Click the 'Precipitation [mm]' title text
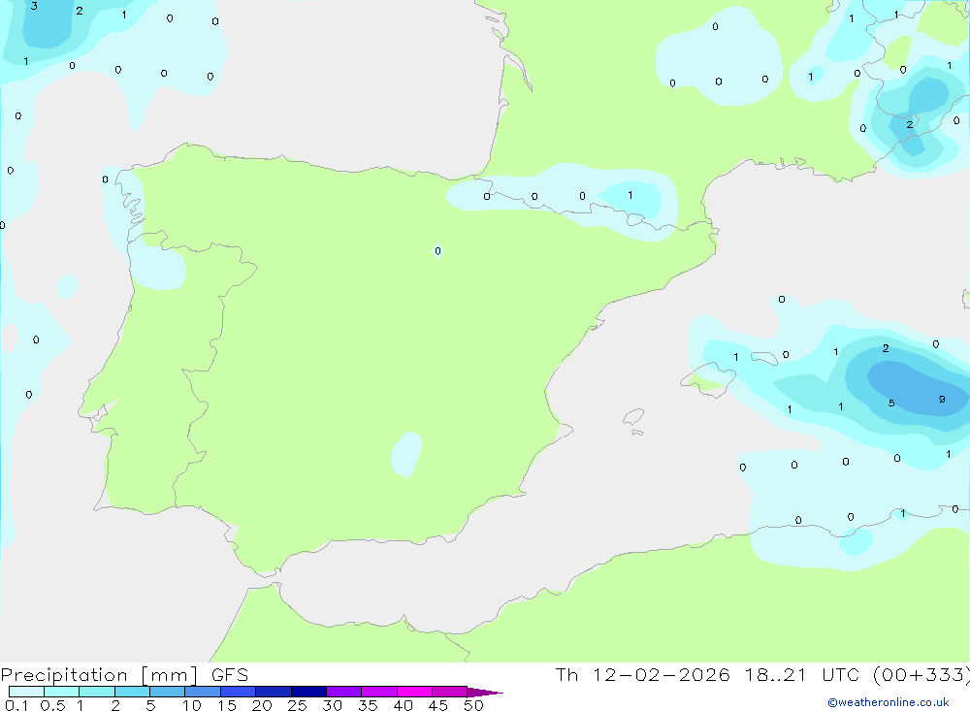This screenshot has width=970, height=711. pyautogui.click(x=99, y=675)
